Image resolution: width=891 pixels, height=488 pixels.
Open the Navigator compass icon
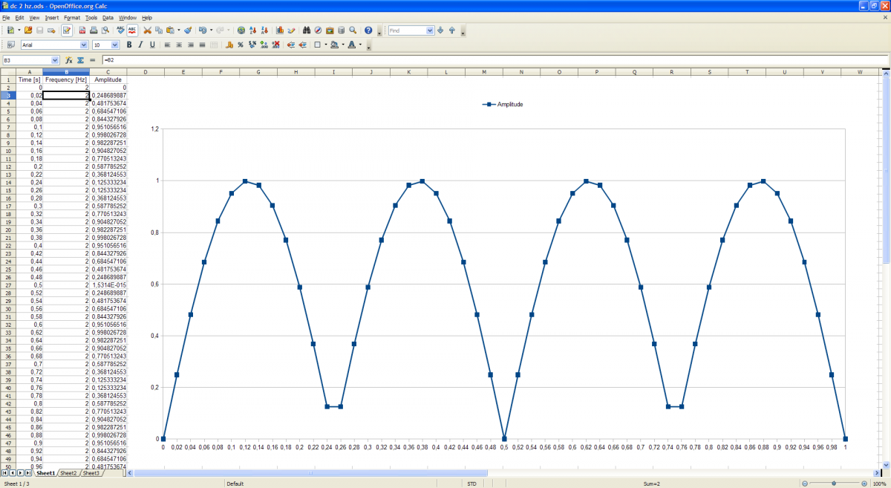point(318,30)
